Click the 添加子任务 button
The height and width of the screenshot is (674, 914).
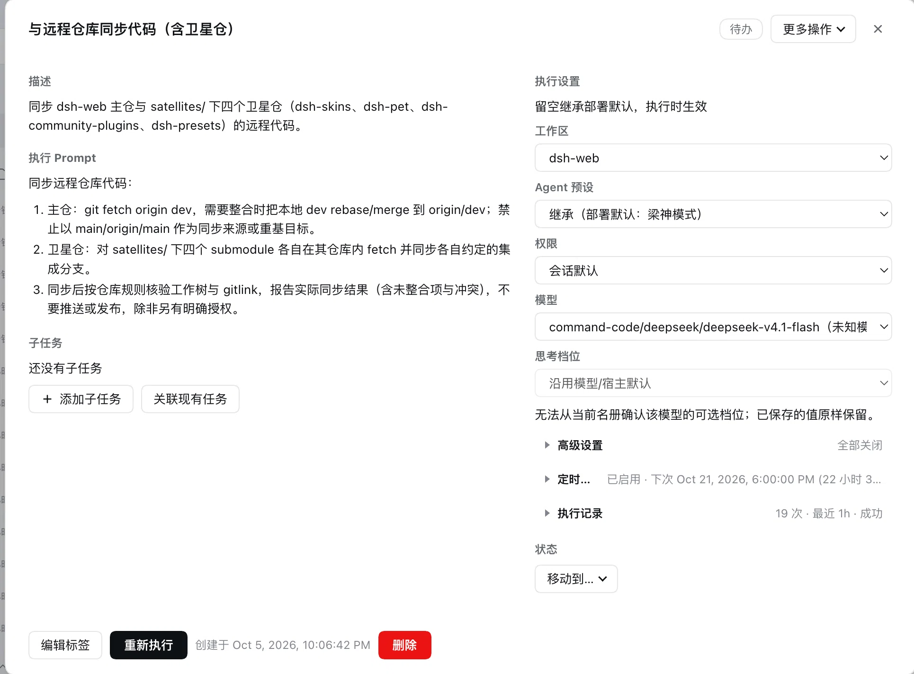[81, 399]
